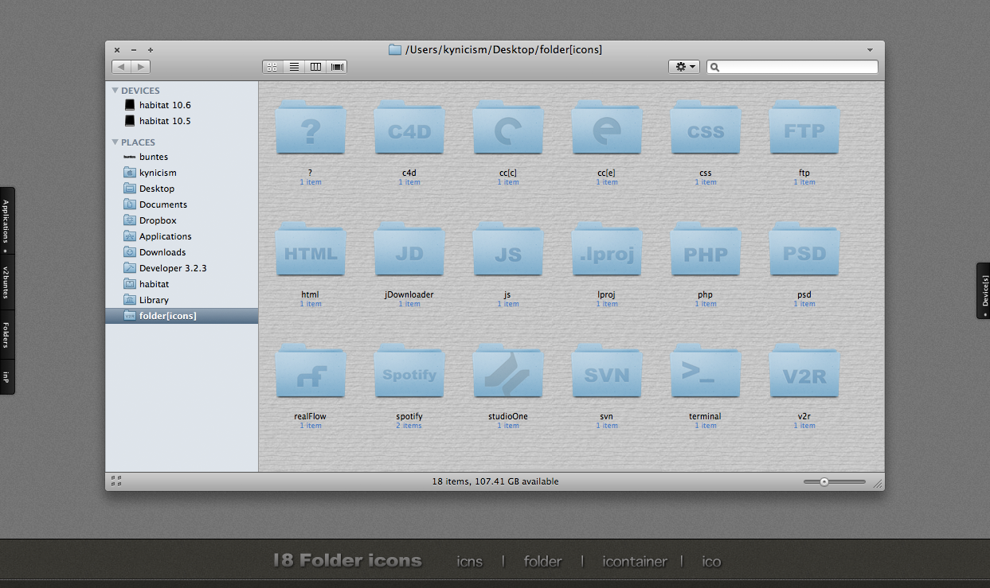The height and width of the screenshot is (588, 990).
Task: Select the studioOne folder icon
Action: tap(508, 371)
